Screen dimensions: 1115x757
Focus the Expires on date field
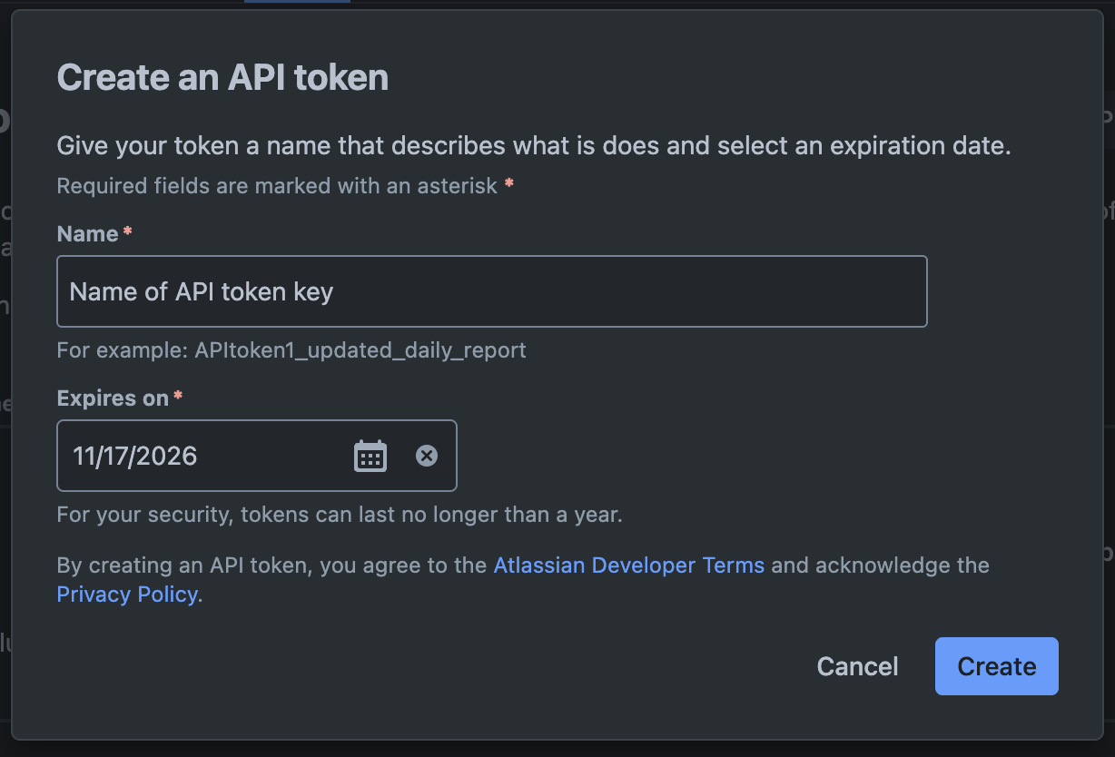click(x=200, y=456)
